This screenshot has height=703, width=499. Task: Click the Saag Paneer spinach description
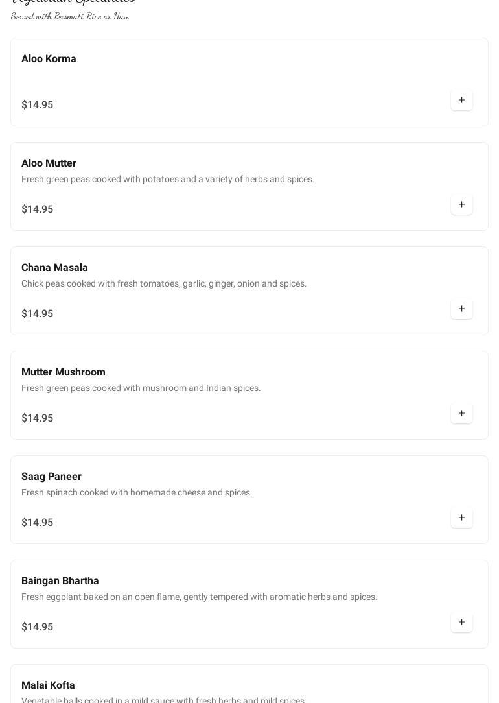tap(137, 493)
